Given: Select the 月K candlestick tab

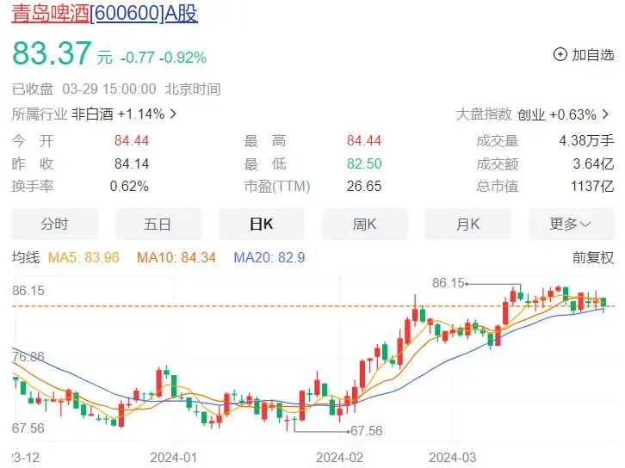Looking at the screenshot, I should click(x=468, y=224).
